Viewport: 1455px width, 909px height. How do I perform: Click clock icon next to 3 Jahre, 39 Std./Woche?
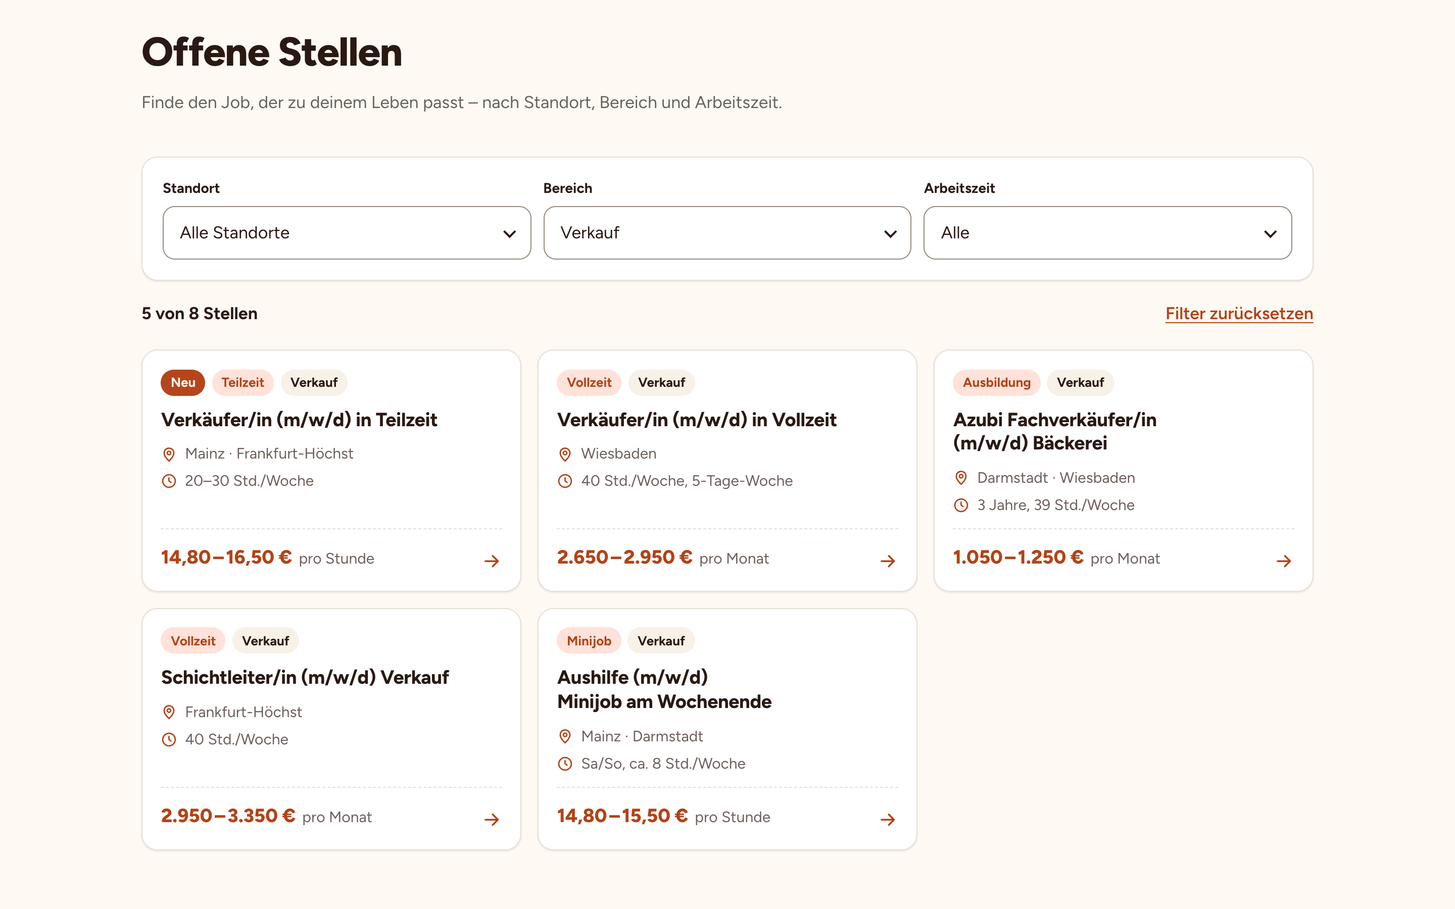961,505
